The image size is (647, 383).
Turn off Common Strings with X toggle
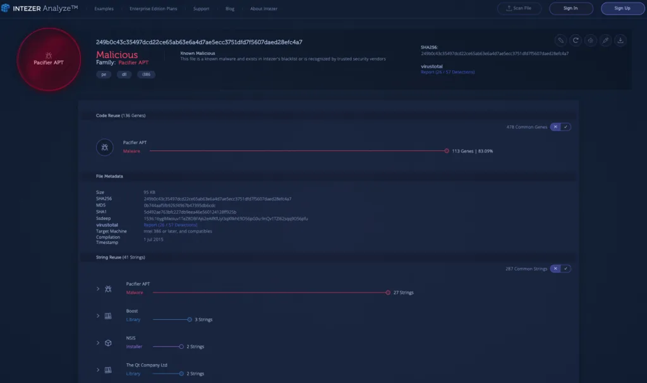pos(555,269)
